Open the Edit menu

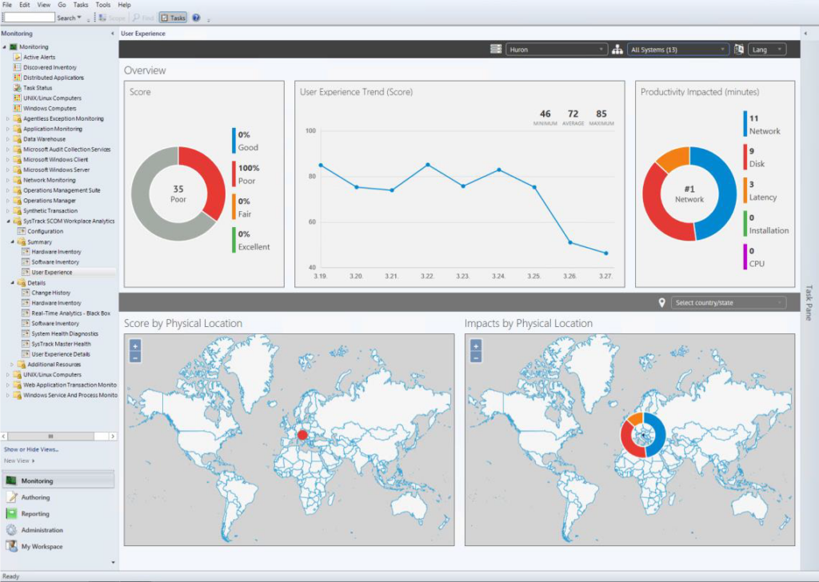25,5
